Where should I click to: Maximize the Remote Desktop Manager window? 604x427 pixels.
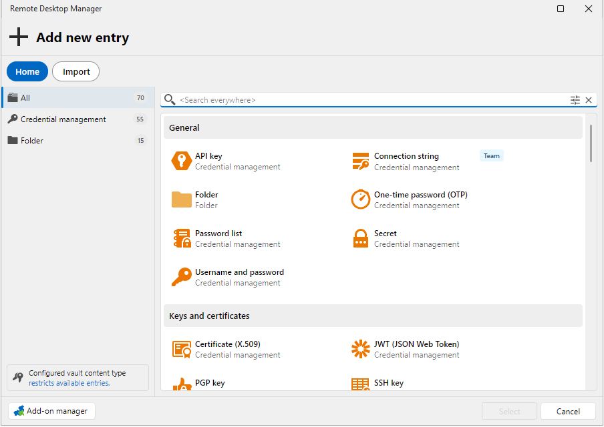[561, 9]
